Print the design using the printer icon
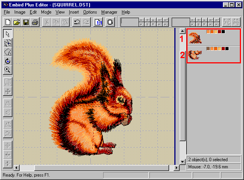 35,22
